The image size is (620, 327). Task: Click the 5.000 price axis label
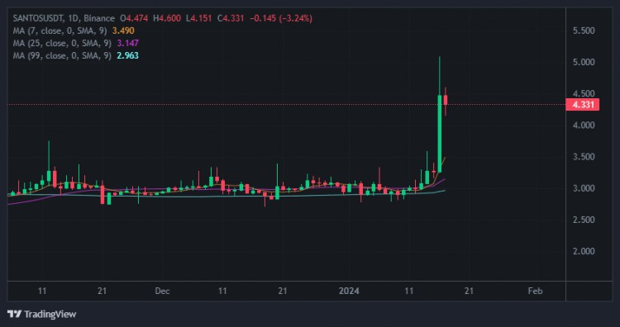point(584,63)
